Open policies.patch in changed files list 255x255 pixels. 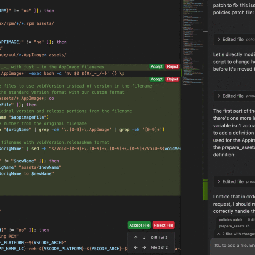230,220
